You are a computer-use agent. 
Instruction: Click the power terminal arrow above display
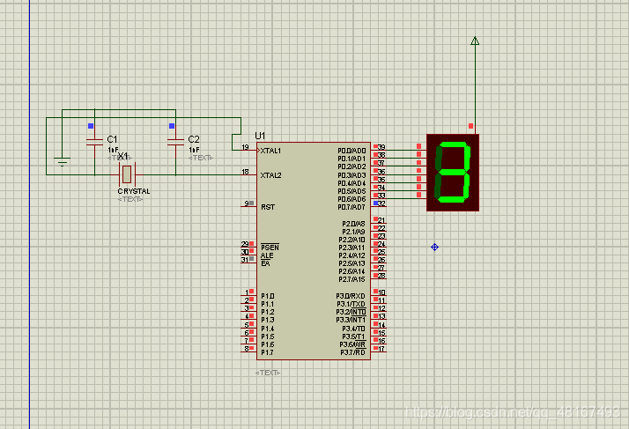click(475, 41)
